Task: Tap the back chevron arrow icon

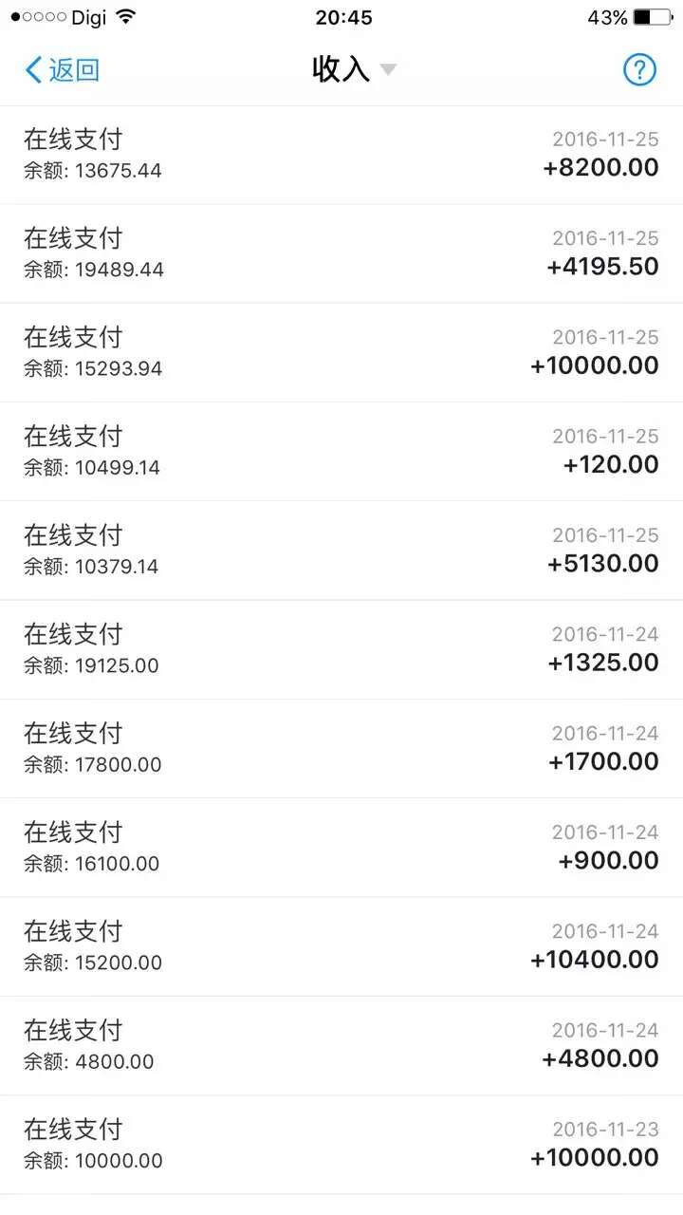Action: (x=33, y=69)
